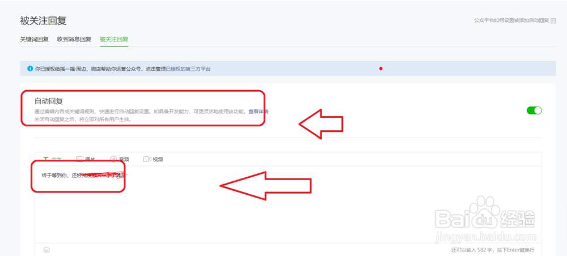
Task: Click the blue info icon in the notice bar
Action: (x=30, y=68)
